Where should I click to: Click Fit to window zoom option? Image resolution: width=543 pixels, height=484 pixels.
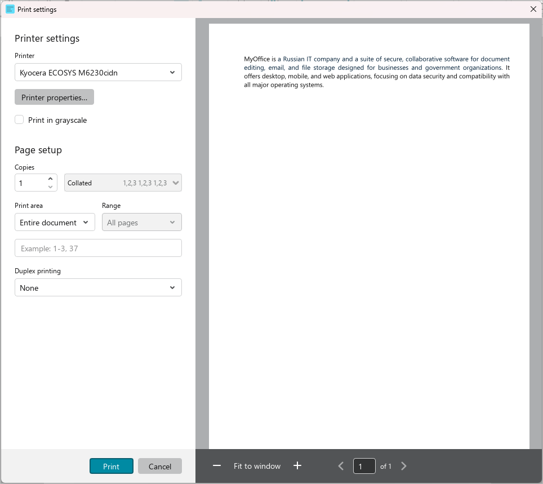tap(257, 466)
